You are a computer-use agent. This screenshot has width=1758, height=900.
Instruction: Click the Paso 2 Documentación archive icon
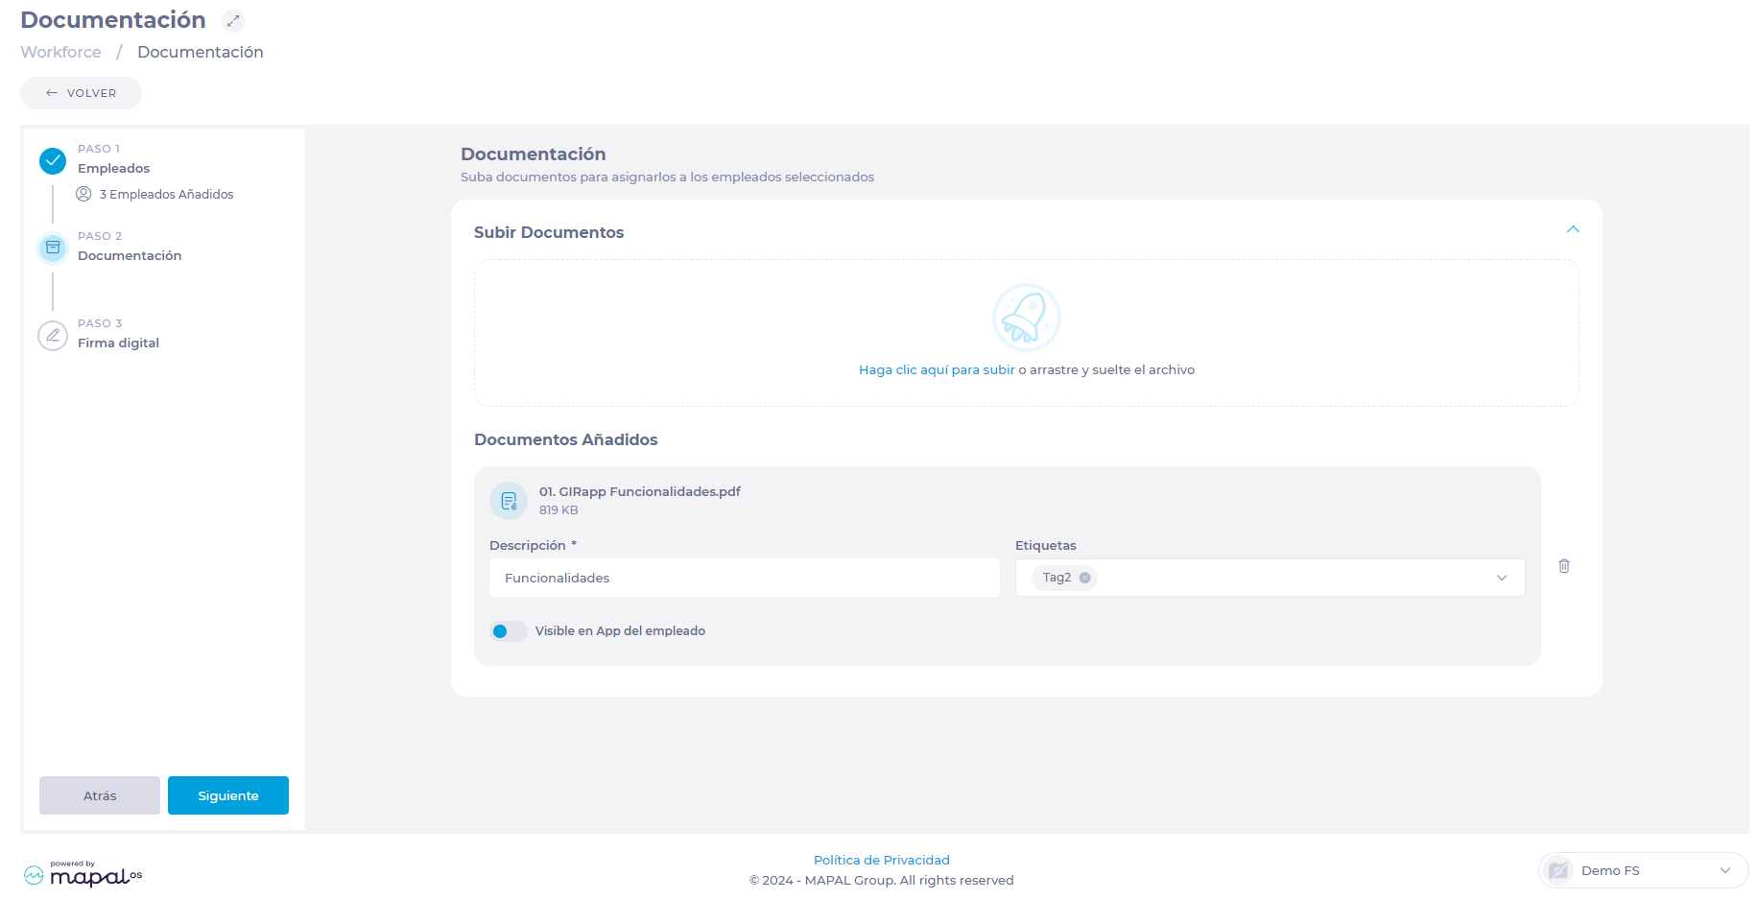[x=53, y=248]
